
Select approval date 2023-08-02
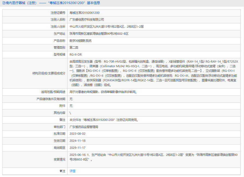click(x=78, y=134)
